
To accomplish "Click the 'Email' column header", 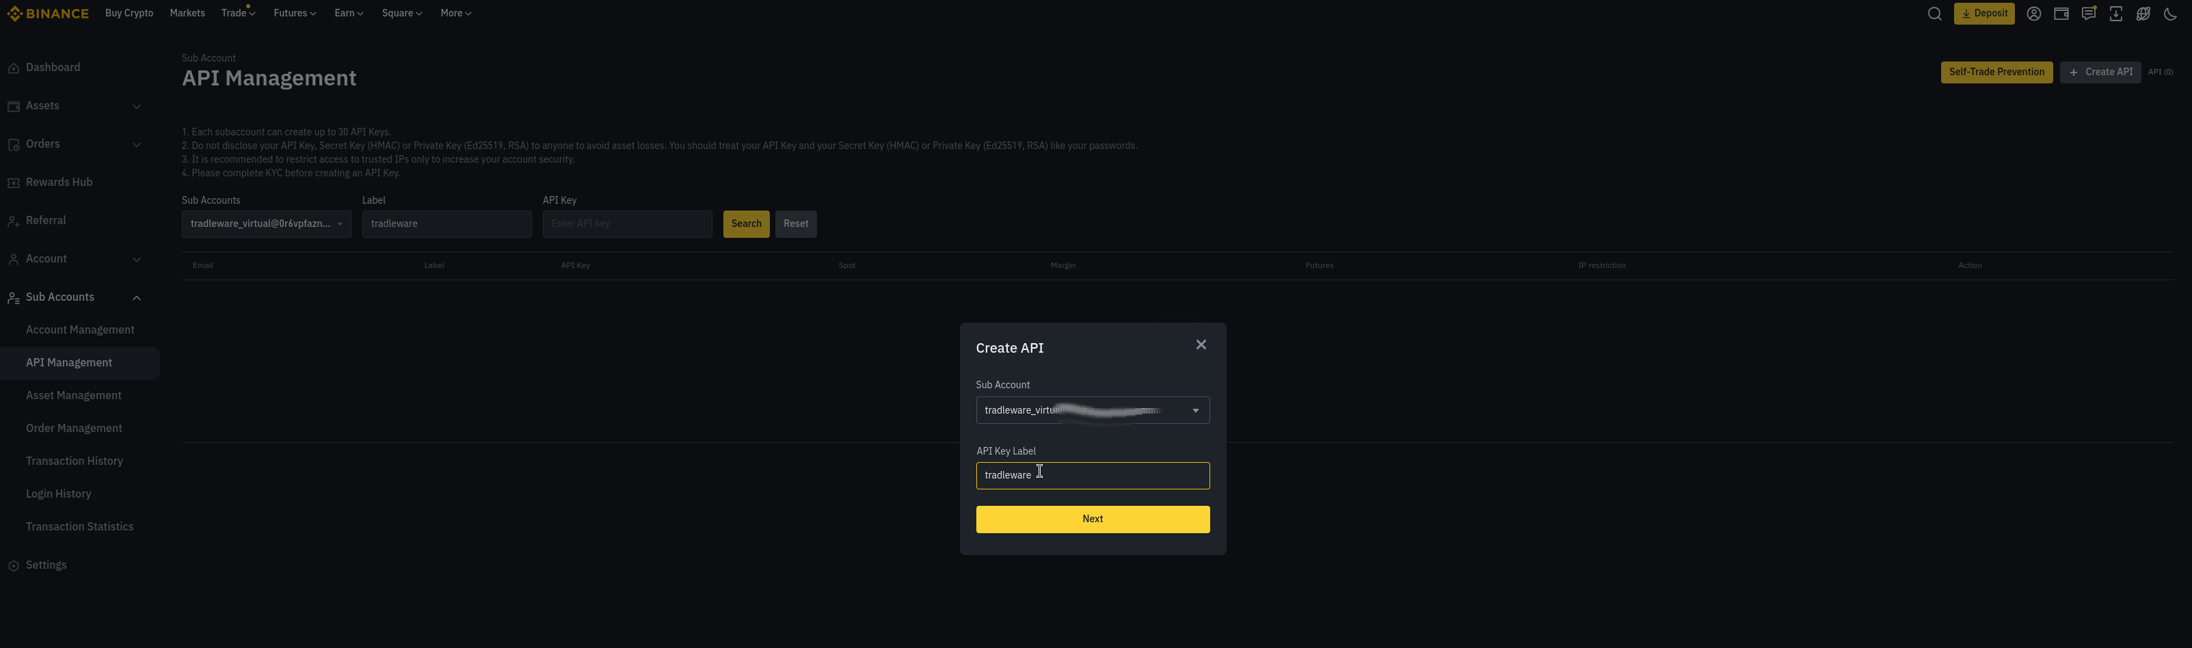I will click(x=202, y=266).
